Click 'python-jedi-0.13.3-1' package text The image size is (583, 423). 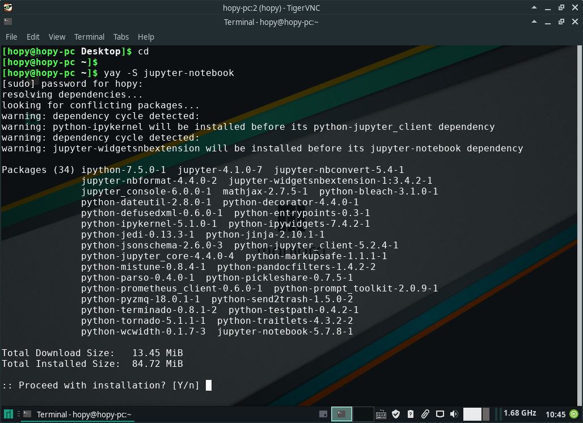[138, 234]
